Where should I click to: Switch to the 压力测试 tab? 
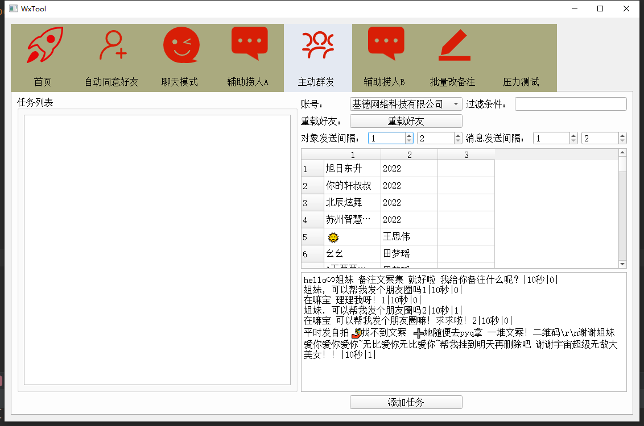(x=521, y=82)
